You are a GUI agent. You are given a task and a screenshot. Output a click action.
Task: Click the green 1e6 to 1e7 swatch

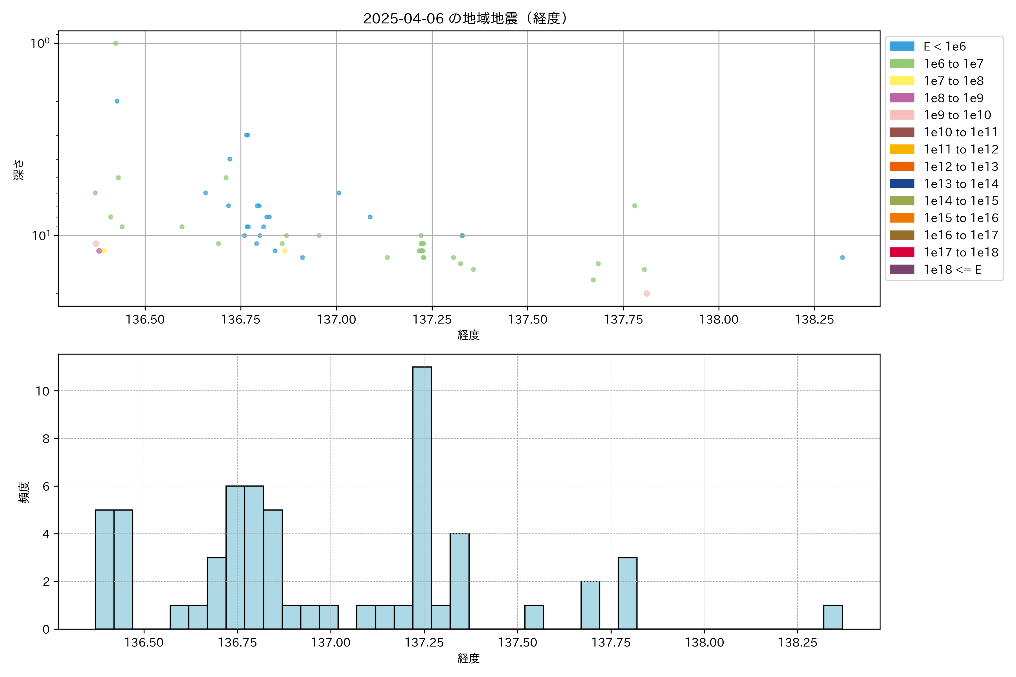coord(902,63)
